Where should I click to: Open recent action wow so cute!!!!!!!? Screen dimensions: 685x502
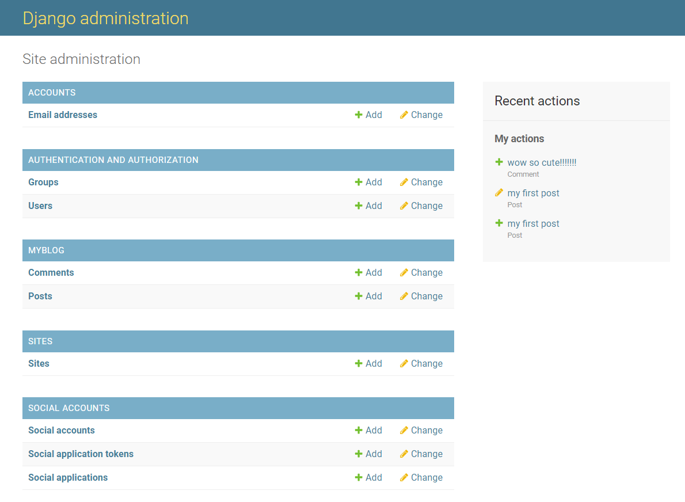(542, 162)
